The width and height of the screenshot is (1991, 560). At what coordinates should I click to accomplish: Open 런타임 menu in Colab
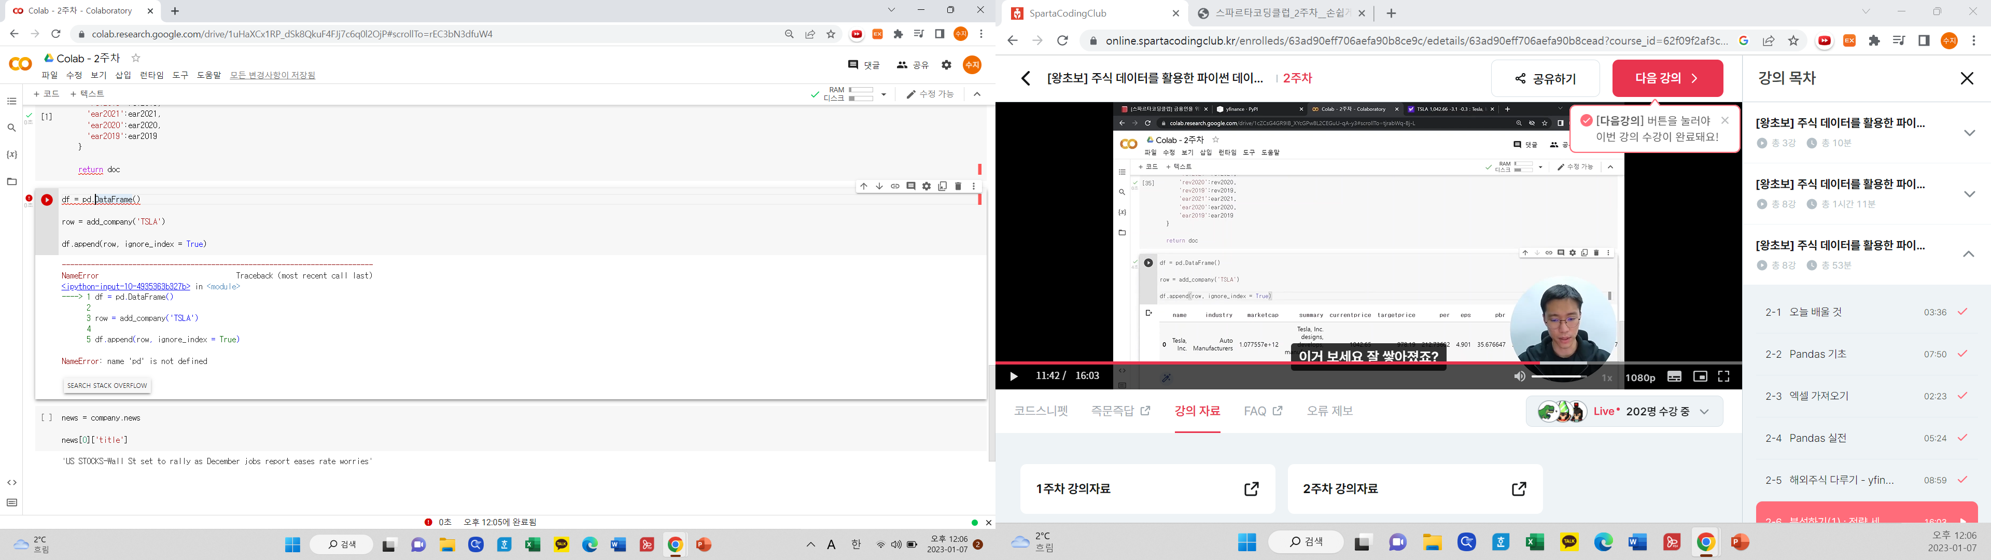click(x=151, y=75)
